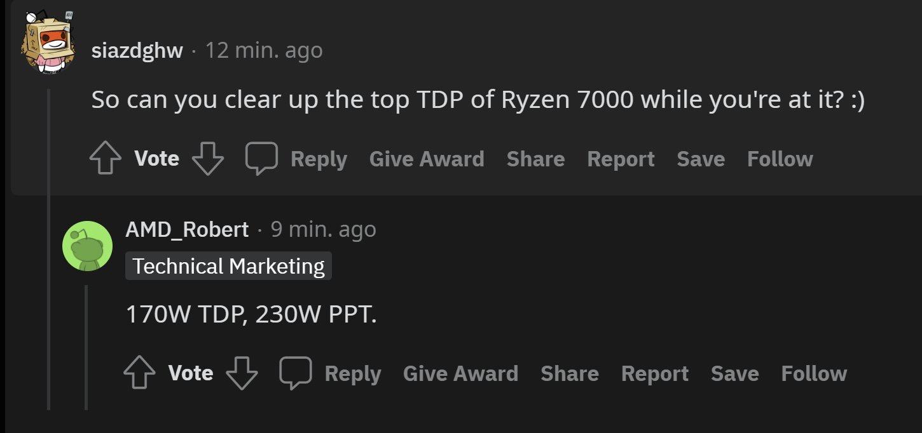Click reply speech bubble on AMD_Robert's comment

296,372
